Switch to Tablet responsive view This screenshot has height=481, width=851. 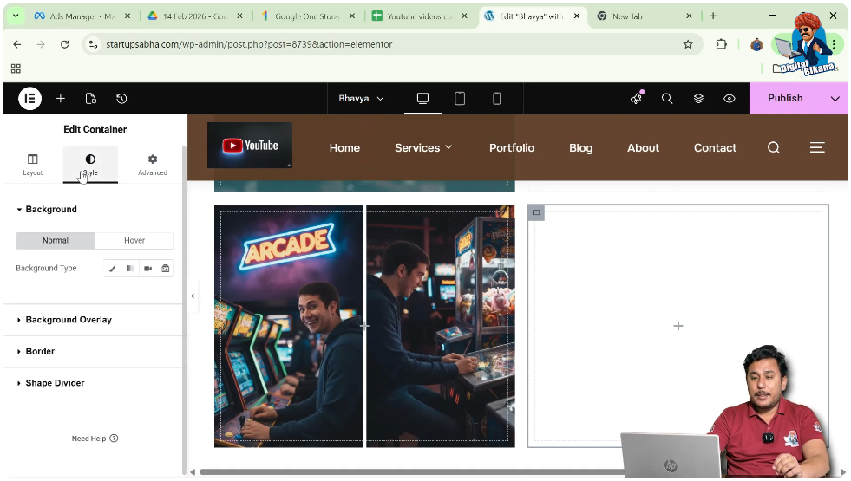click(460, 99)
